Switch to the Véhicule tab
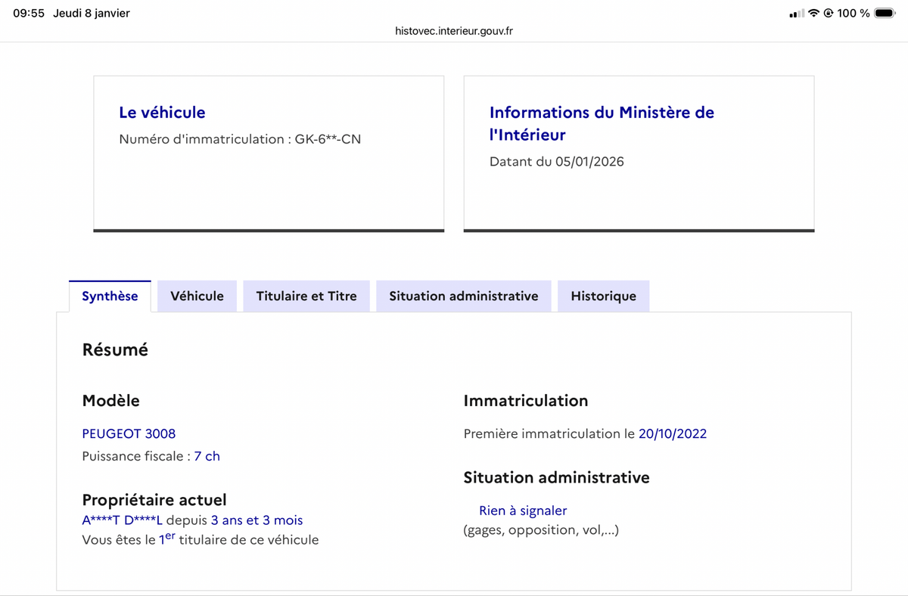Screen dimensions: 908x596 [x=197, y=296]
